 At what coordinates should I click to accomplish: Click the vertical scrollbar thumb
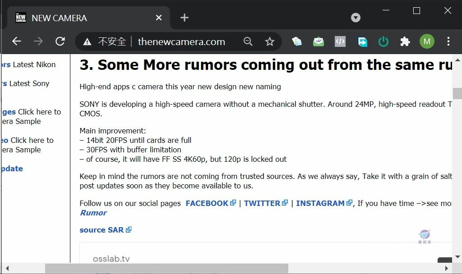click(x=457, y=94)
